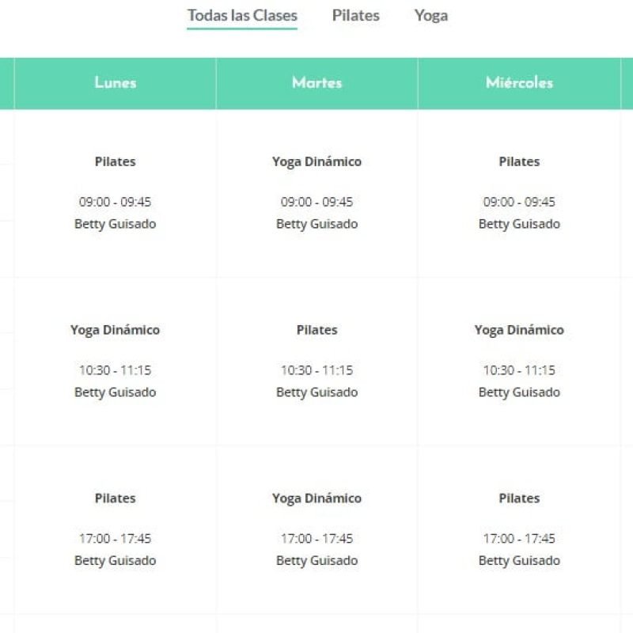Viewport: 633px width, 633px height.
Task: Open the Yoga filter tab
Action: tap(430, 15)
